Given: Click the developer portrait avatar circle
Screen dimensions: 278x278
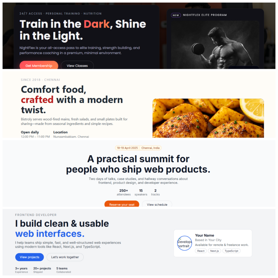Looking at the screenshot, I should [185, 243].
